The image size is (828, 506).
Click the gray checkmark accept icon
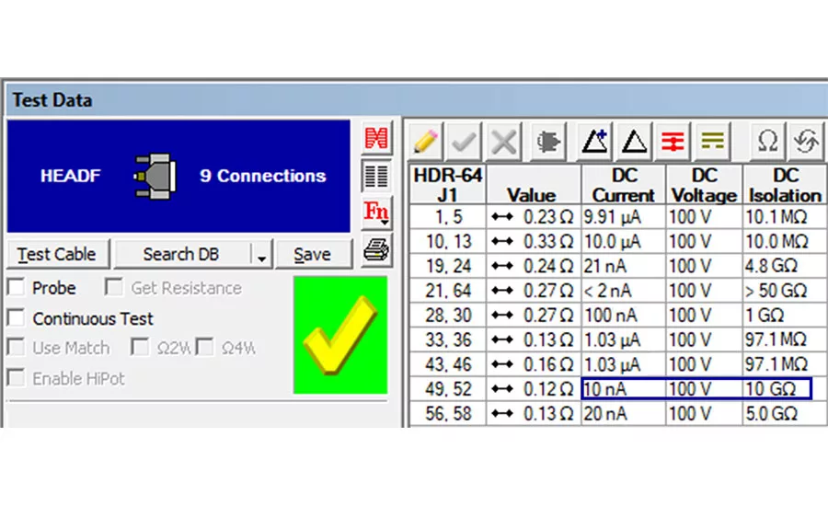[465, 142]
